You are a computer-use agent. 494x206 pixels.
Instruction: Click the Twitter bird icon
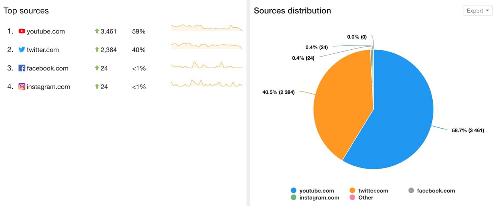(x=22, y=50)
